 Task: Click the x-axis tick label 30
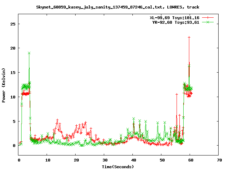point(105,160)
